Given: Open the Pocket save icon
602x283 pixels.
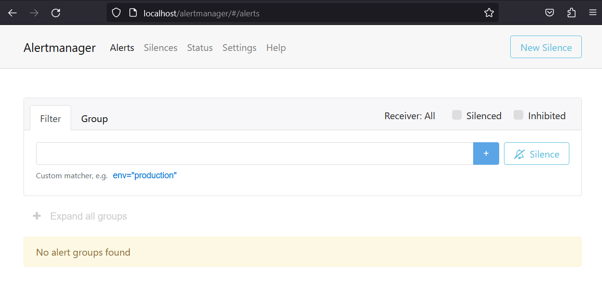Looking at the screenshot, I should point(550,13).
